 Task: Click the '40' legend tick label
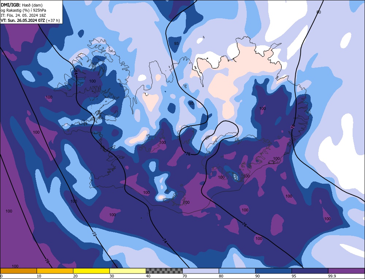pos(148,276)
